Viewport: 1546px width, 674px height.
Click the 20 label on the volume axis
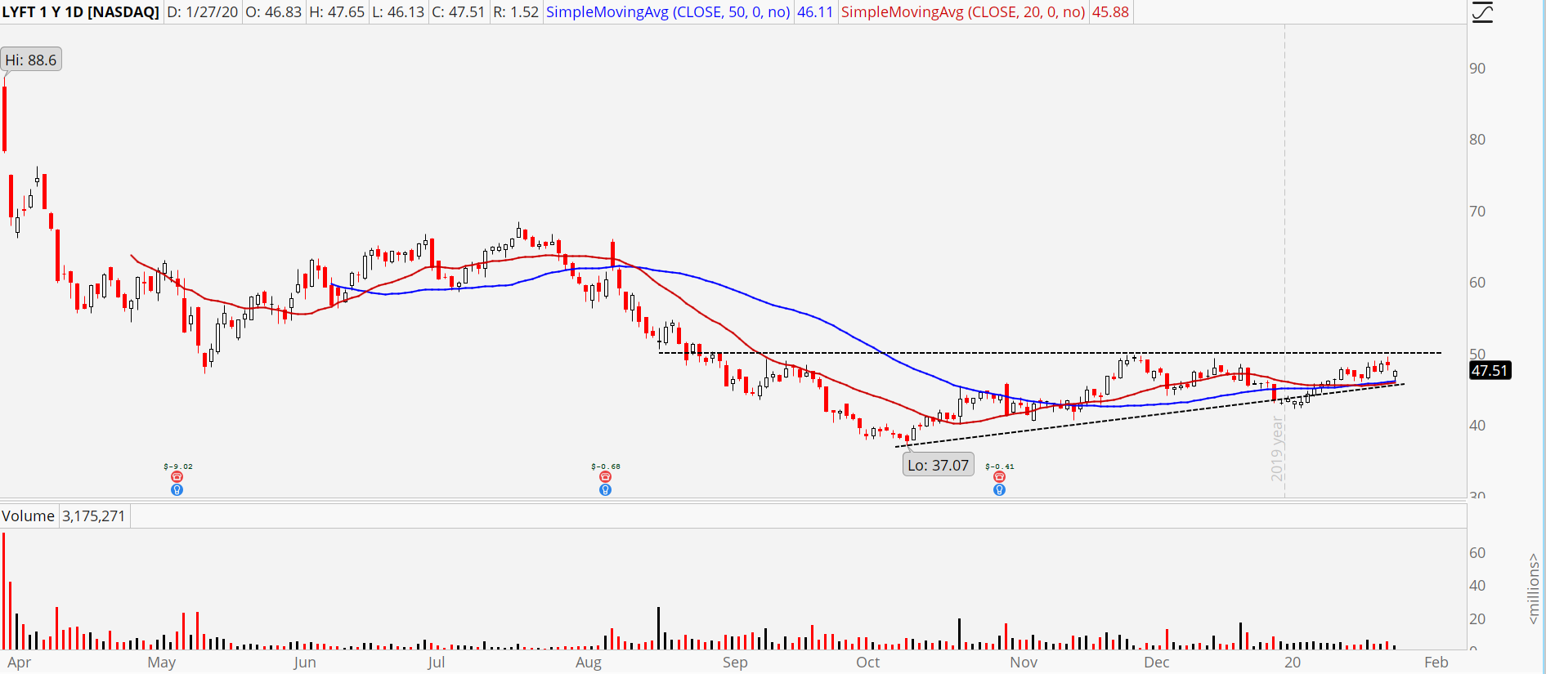point(1477,619)
